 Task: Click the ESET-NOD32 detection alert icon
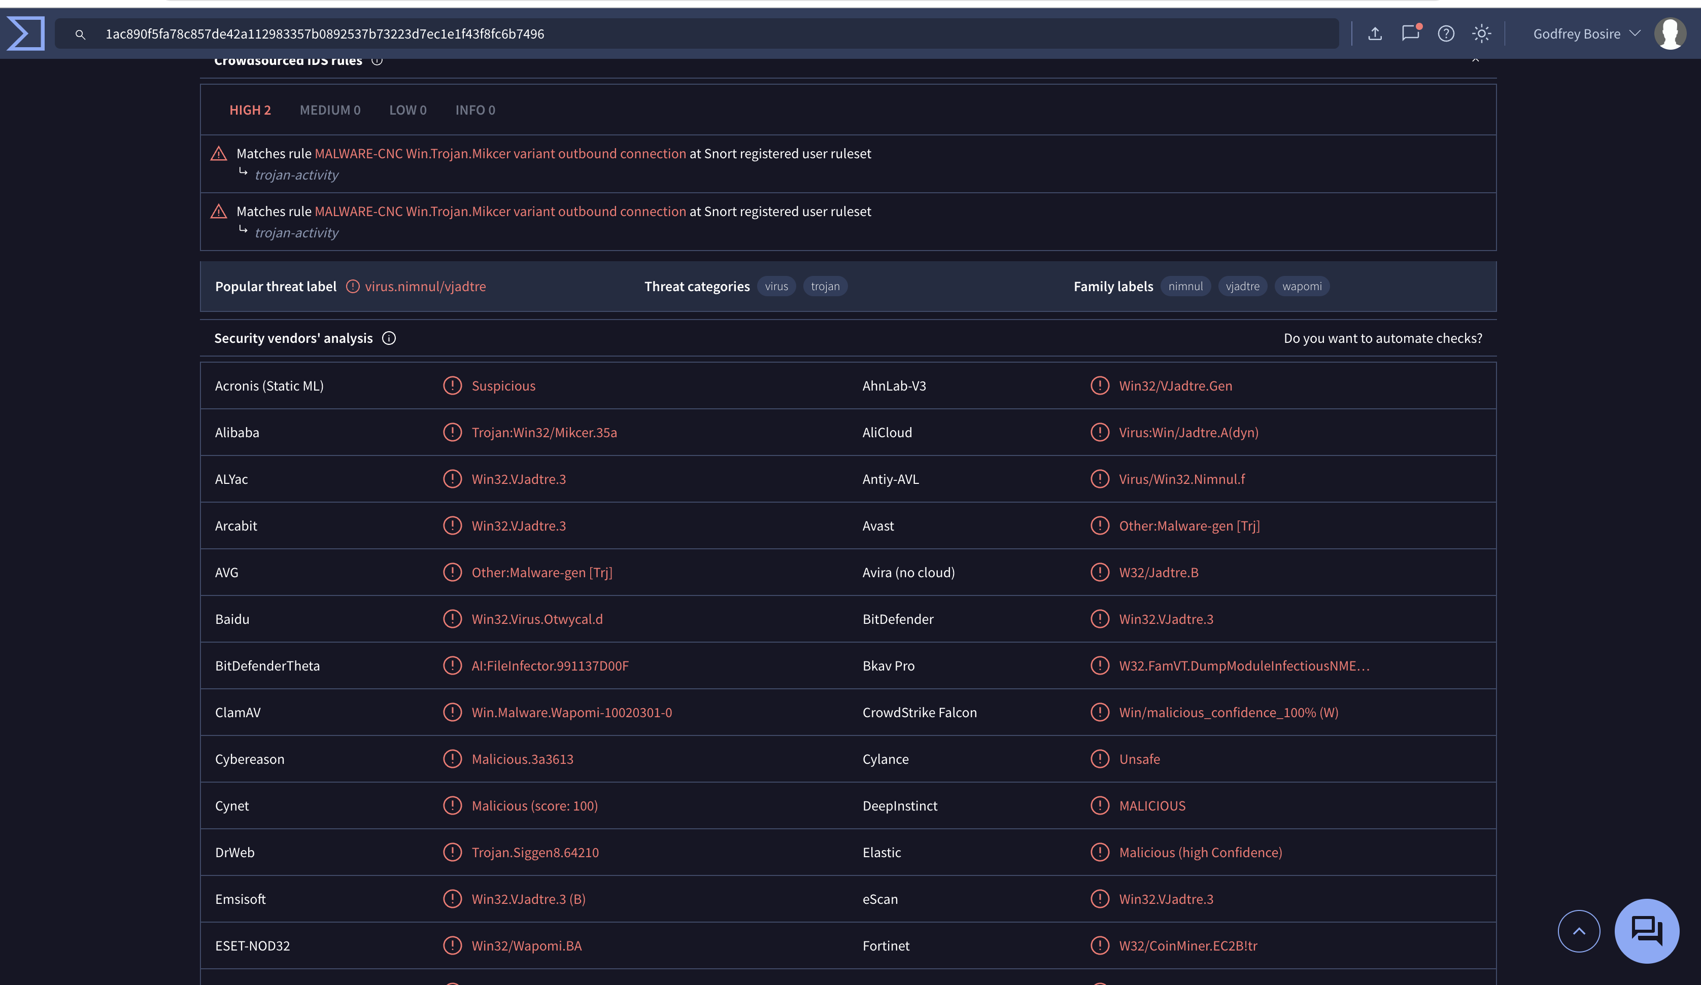coord(452,945)
